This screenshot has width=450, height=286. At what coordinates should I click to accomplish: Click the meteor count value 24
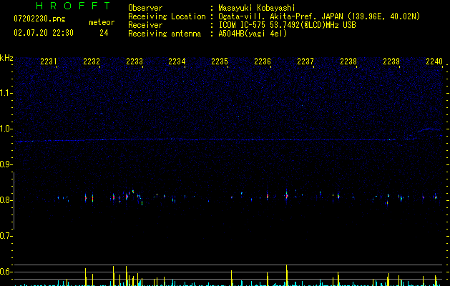tap(104, 33)
